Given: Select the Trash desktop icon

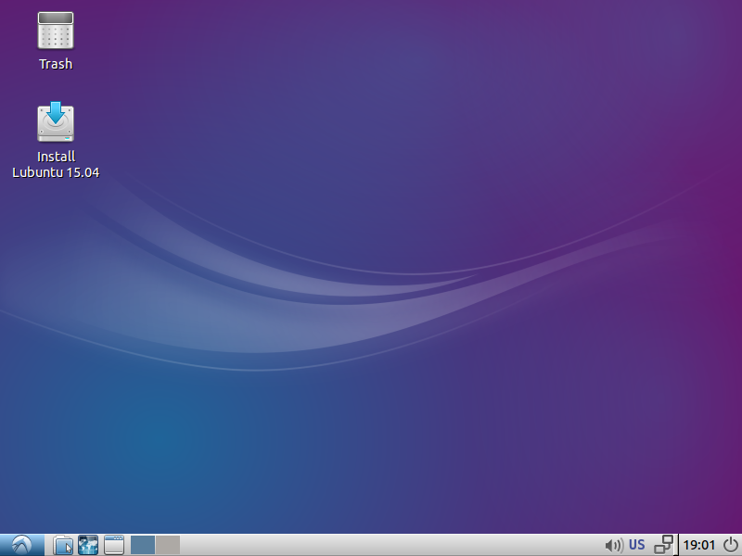Looking at the screenshot, I should point(56,31).
